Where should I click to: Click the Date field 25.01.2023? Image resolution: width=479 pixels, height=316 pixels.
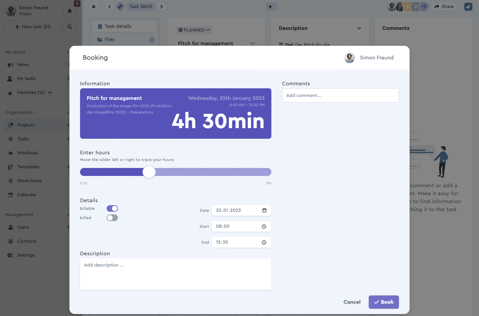point(241,210)
